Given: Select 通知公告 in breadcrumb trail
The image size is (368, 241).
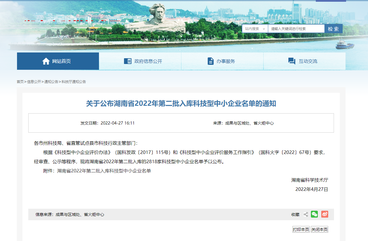Looking at the screenshot, I should pyautogui.click(x=51, y=82).
